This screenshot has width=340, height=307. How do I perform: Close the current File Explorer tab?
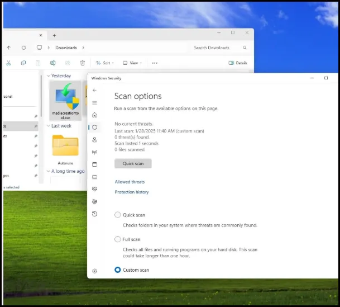[x=41, y=35]
